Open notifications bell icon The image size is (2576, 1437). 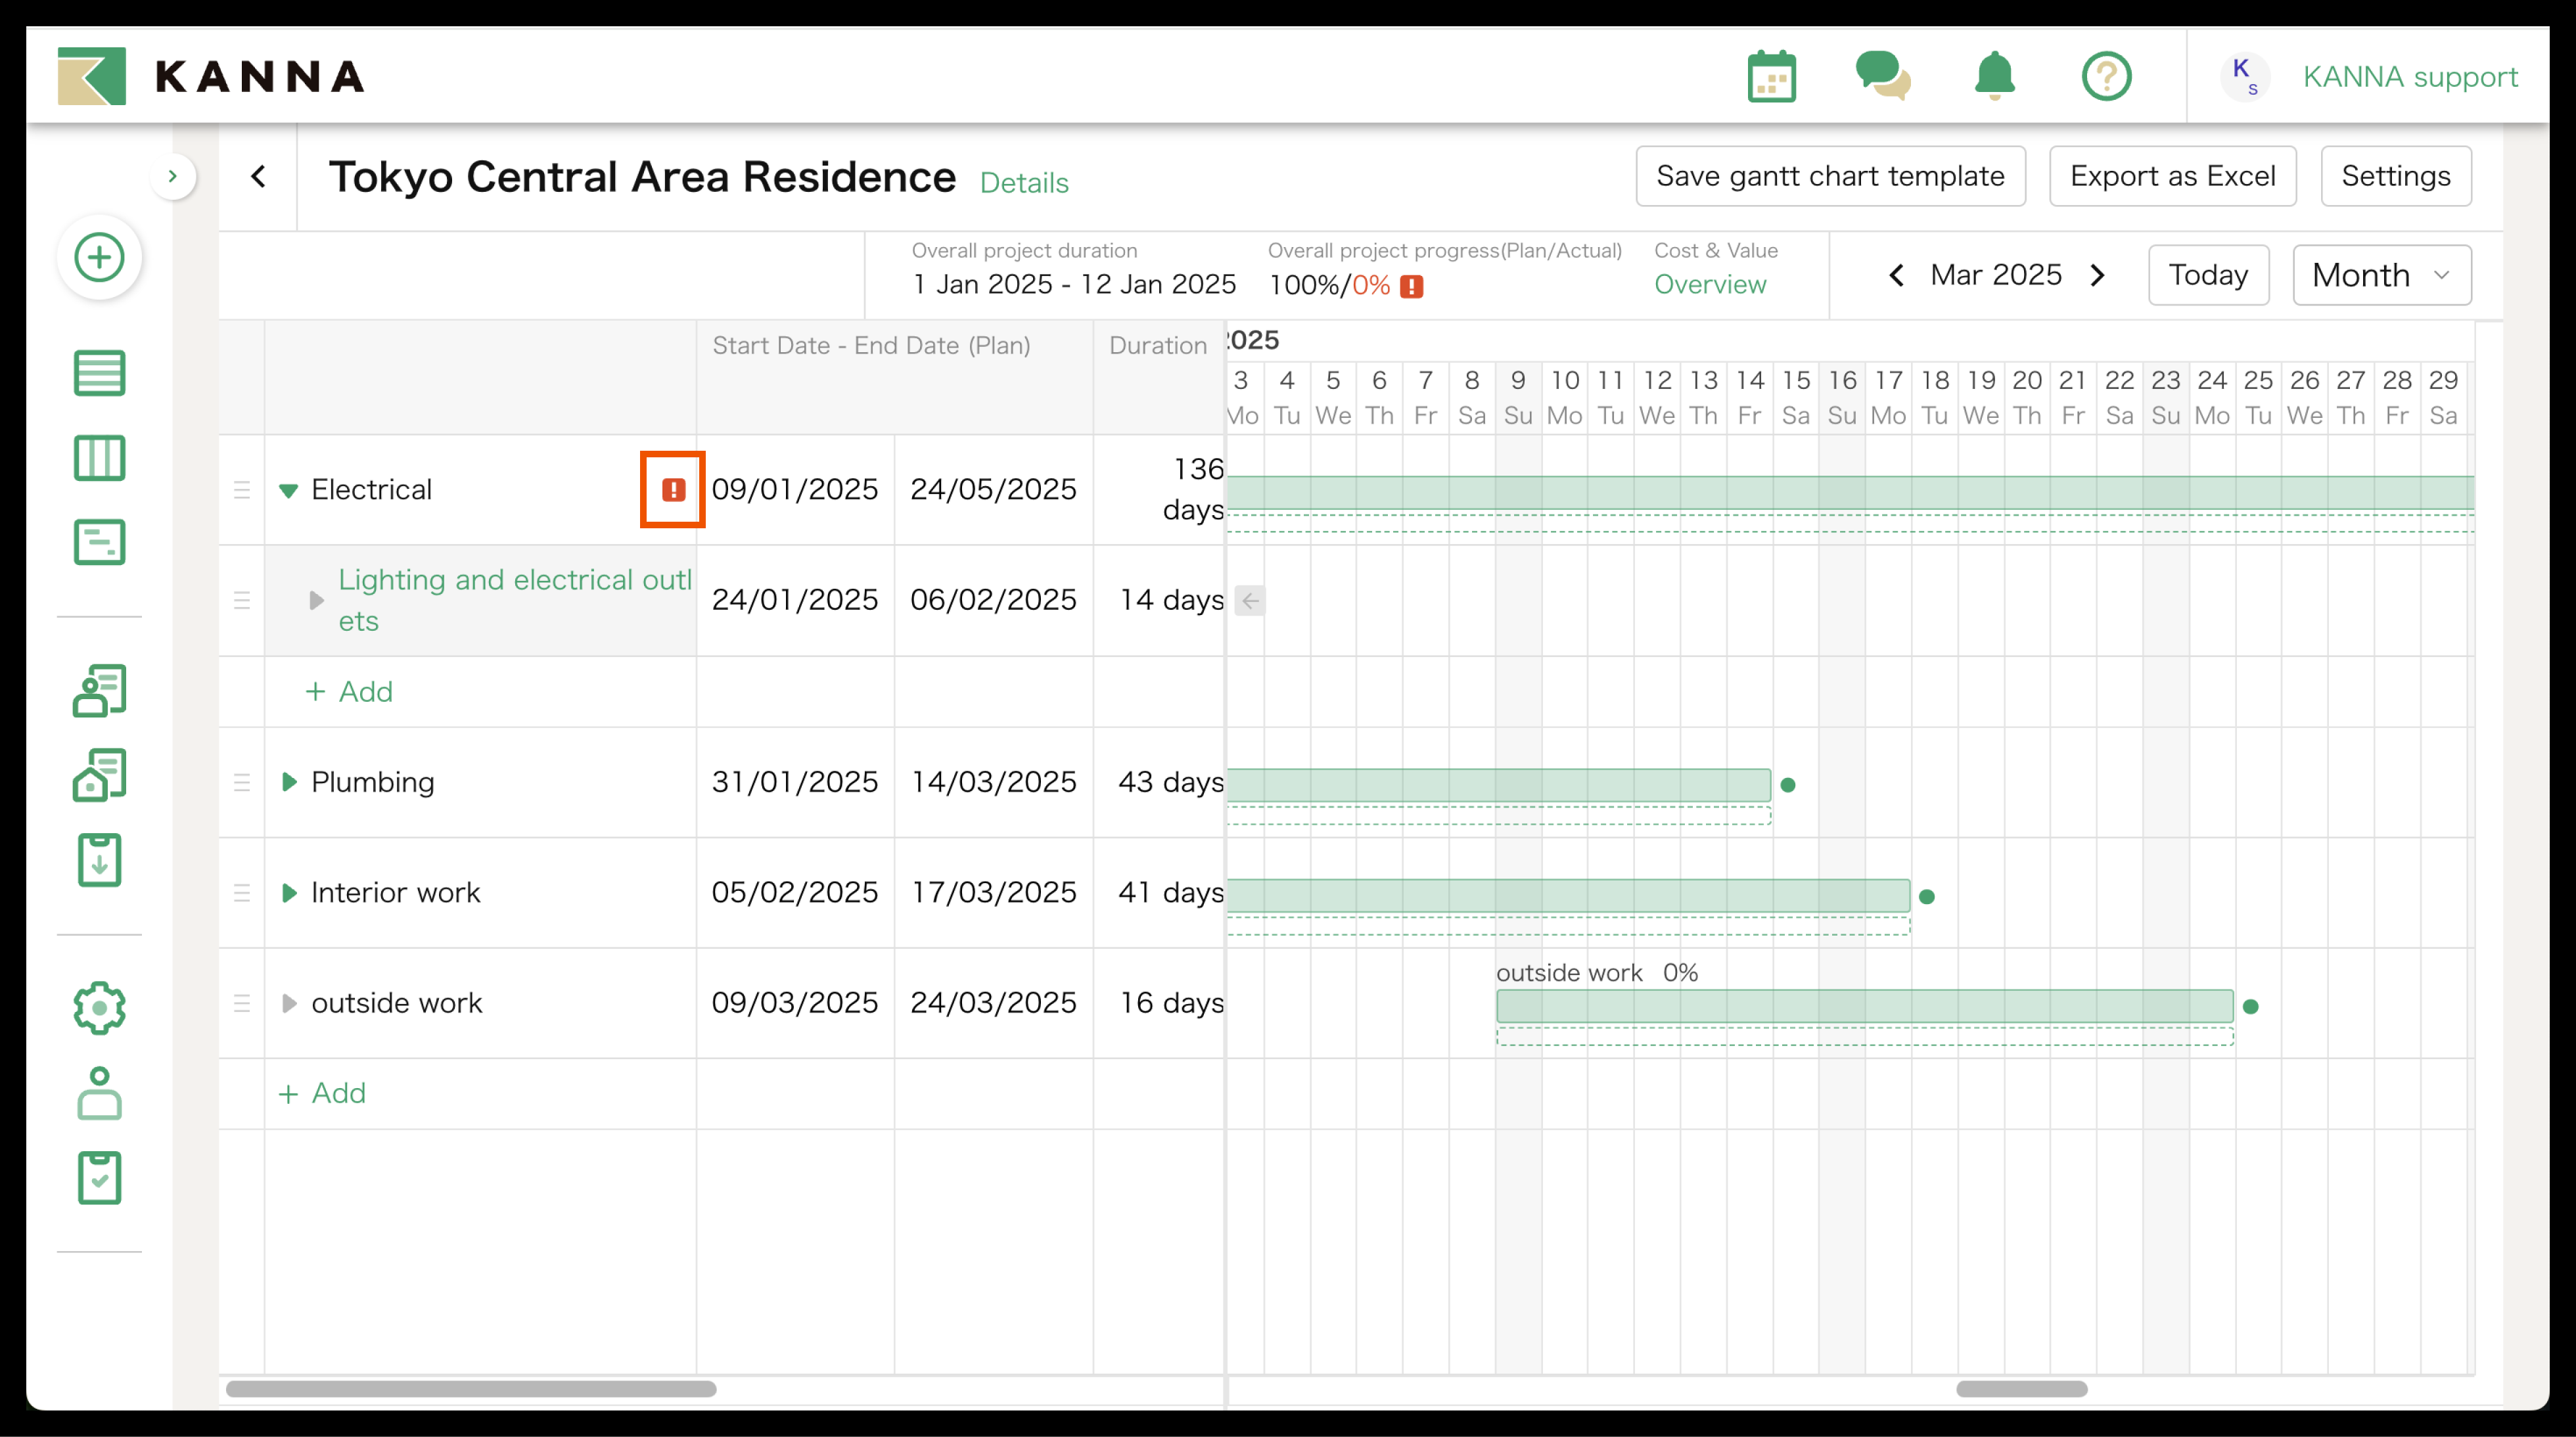[1994, 77]
